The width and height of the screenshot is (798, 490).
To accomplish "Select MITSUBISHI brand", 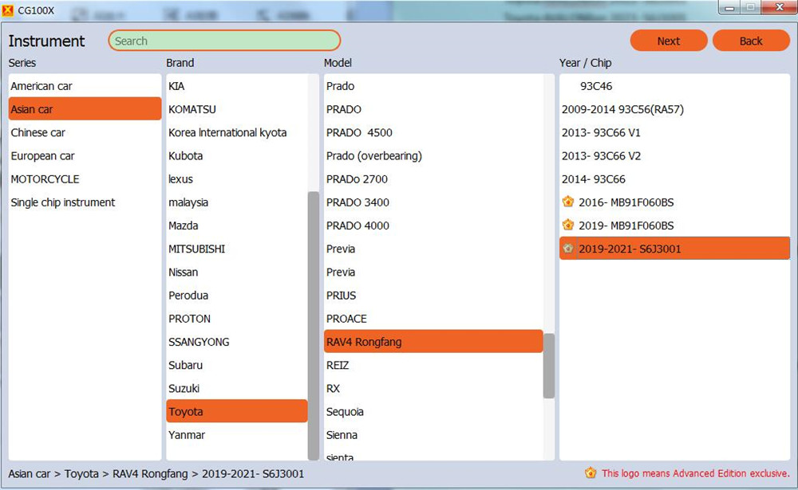I will pos(237,249).
